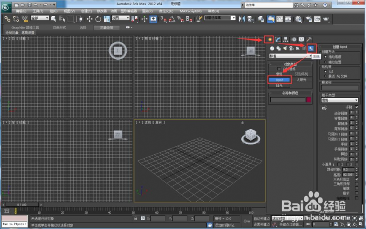Image resolution: width=366 pixels, height=229 pixels.
Task: Open the 全部 selection filter dropdown
Action: [x=40, y=18]
